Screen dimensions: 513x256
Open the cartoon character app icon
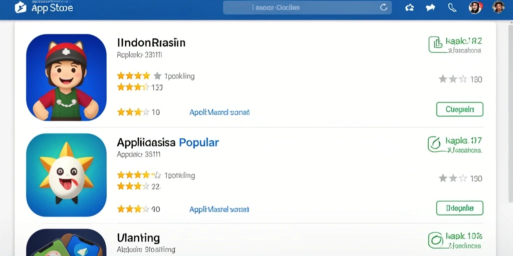[66, 77]
